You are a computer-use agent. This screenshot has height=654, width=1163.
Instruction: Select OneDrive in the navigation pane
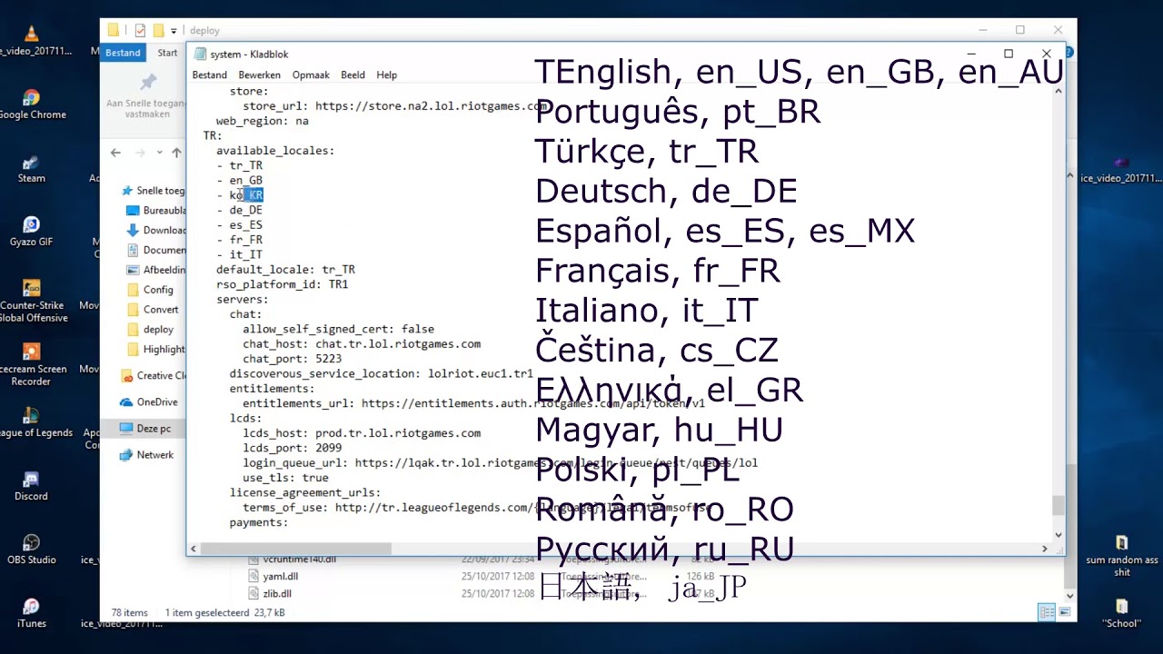click(x=149, y=401)
